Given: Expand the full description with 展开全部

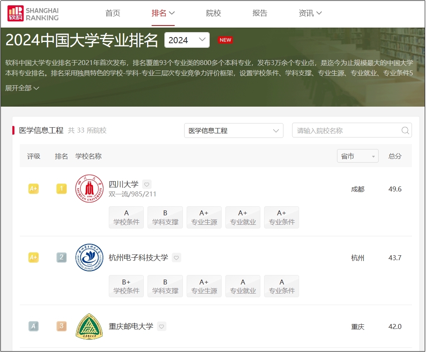Looking at the screenshot, I should (22, 88).
